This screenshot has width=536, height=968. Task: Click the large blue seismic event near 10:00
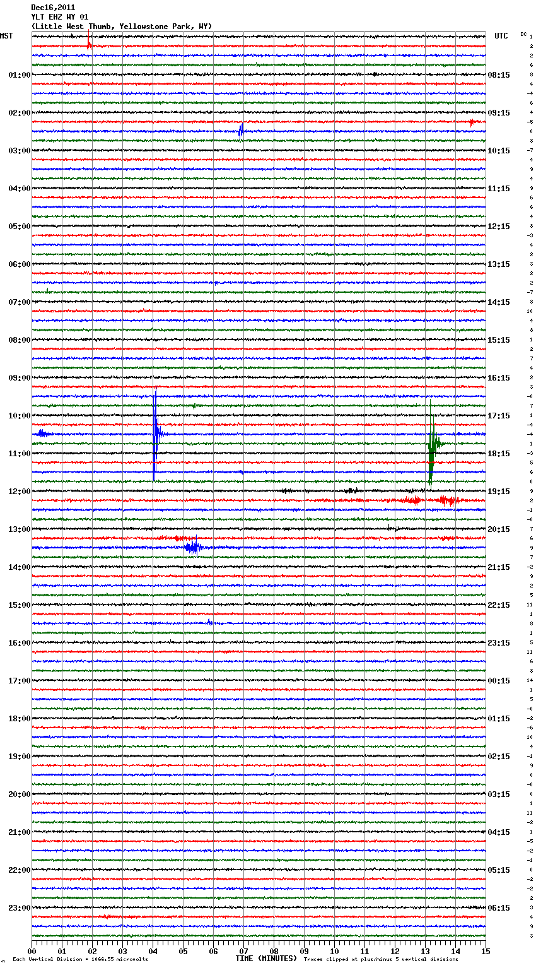(x=156, y=434)
